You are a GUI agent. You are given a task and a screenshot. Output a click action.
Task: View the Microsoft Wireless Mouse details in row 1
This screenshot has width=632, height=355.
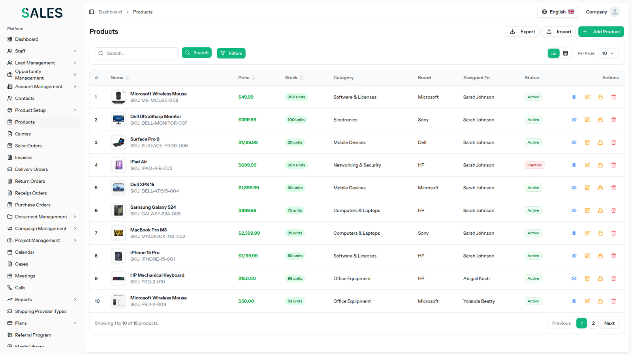click(x=574, y=97)
